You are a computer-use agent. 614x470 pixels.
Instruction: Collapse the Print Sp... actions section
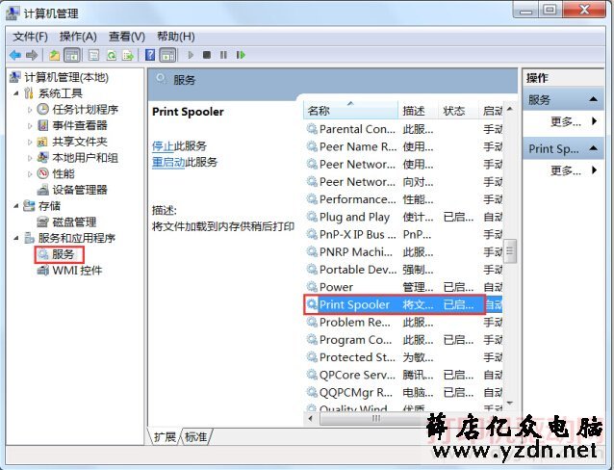(593, 148)
